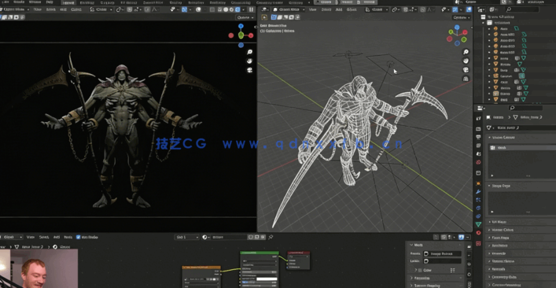Open the red Material properties tab
556x288 pixels.
pyautogui.click(x=478, y=233)
